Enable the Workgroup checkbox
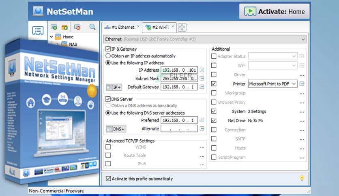 click(x=214, y=93)
